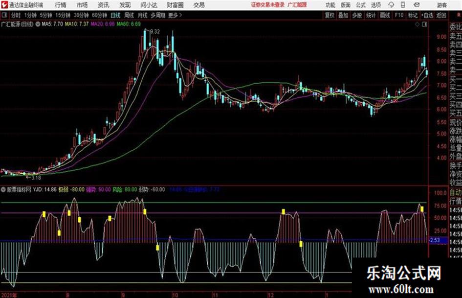Switch to 1分钟 period tab

pyautogui.click(x=30, y=15)
